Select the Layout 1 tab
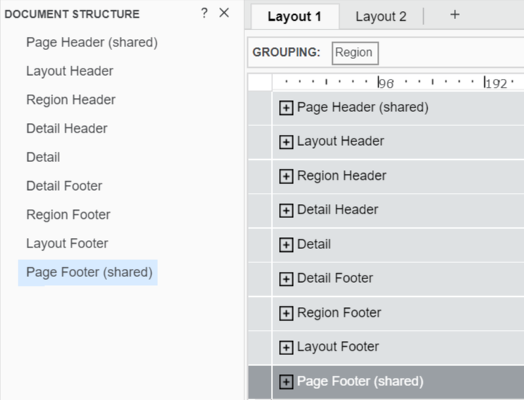 [x=294, y=16]
